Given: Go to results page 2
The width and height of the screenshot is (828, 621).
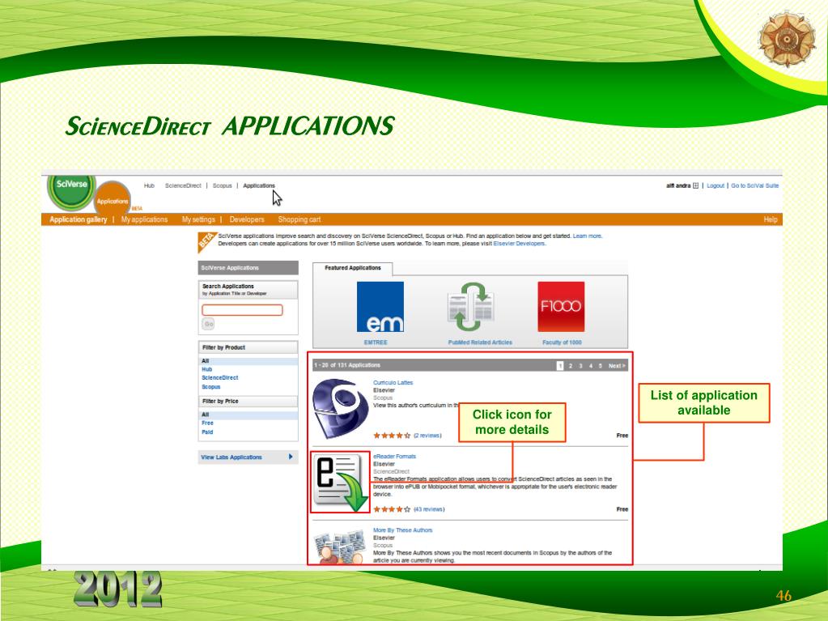Looking at the screenshot, I should 571,366.
